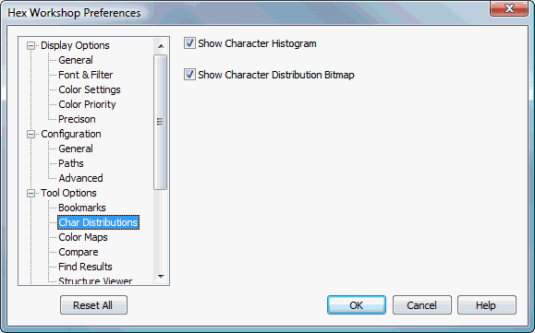Screen dimensions: 535x333
Task: Click the tree scrollbar up arrow
Action: pyautogui.click(x=161, y=46)
